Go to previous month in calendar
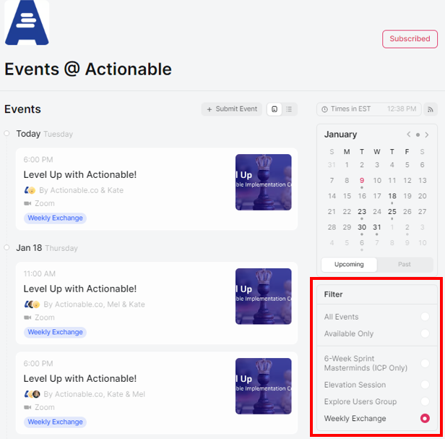445x439 pixels. 408,135
